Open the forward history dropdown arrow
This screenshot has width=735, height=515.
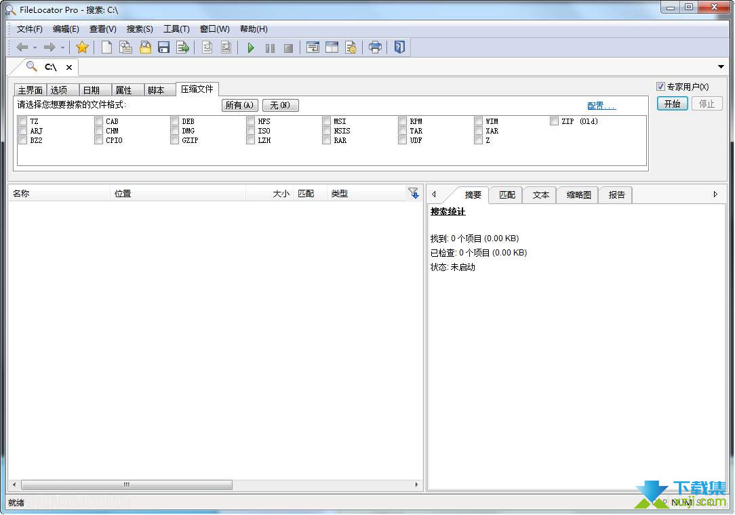point(62,48)
